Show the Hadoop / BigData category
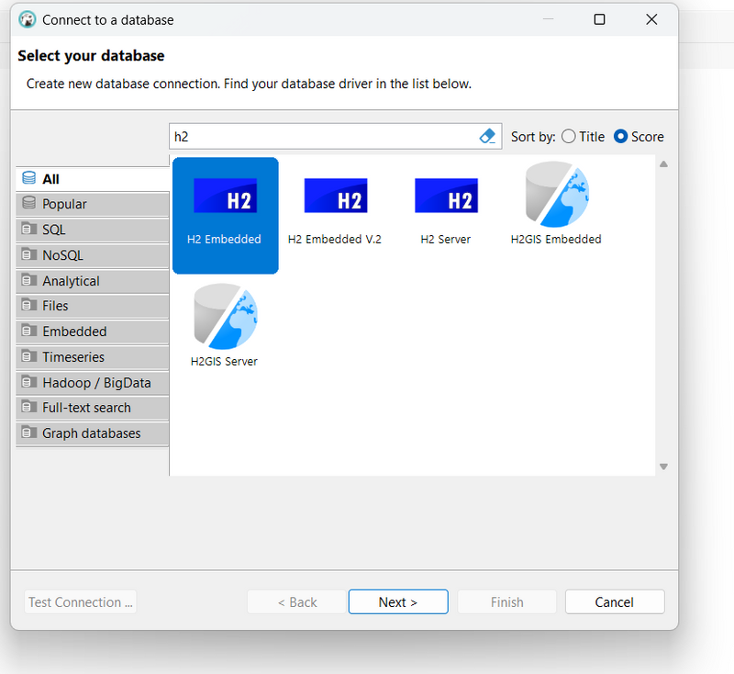734x674 pixels. (93, 383)
